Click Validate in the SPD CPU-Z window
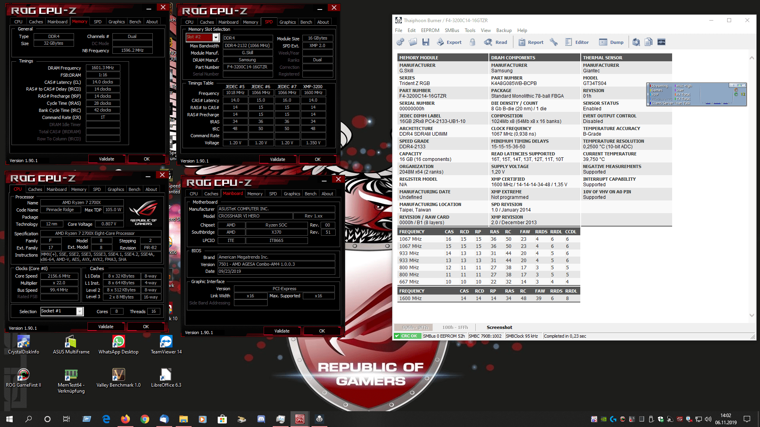 click(277, 159)
